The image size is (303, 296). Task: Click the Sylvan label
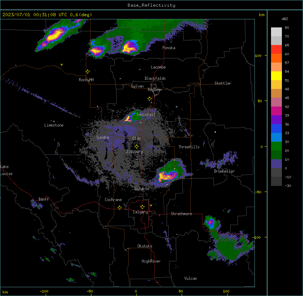137,86
